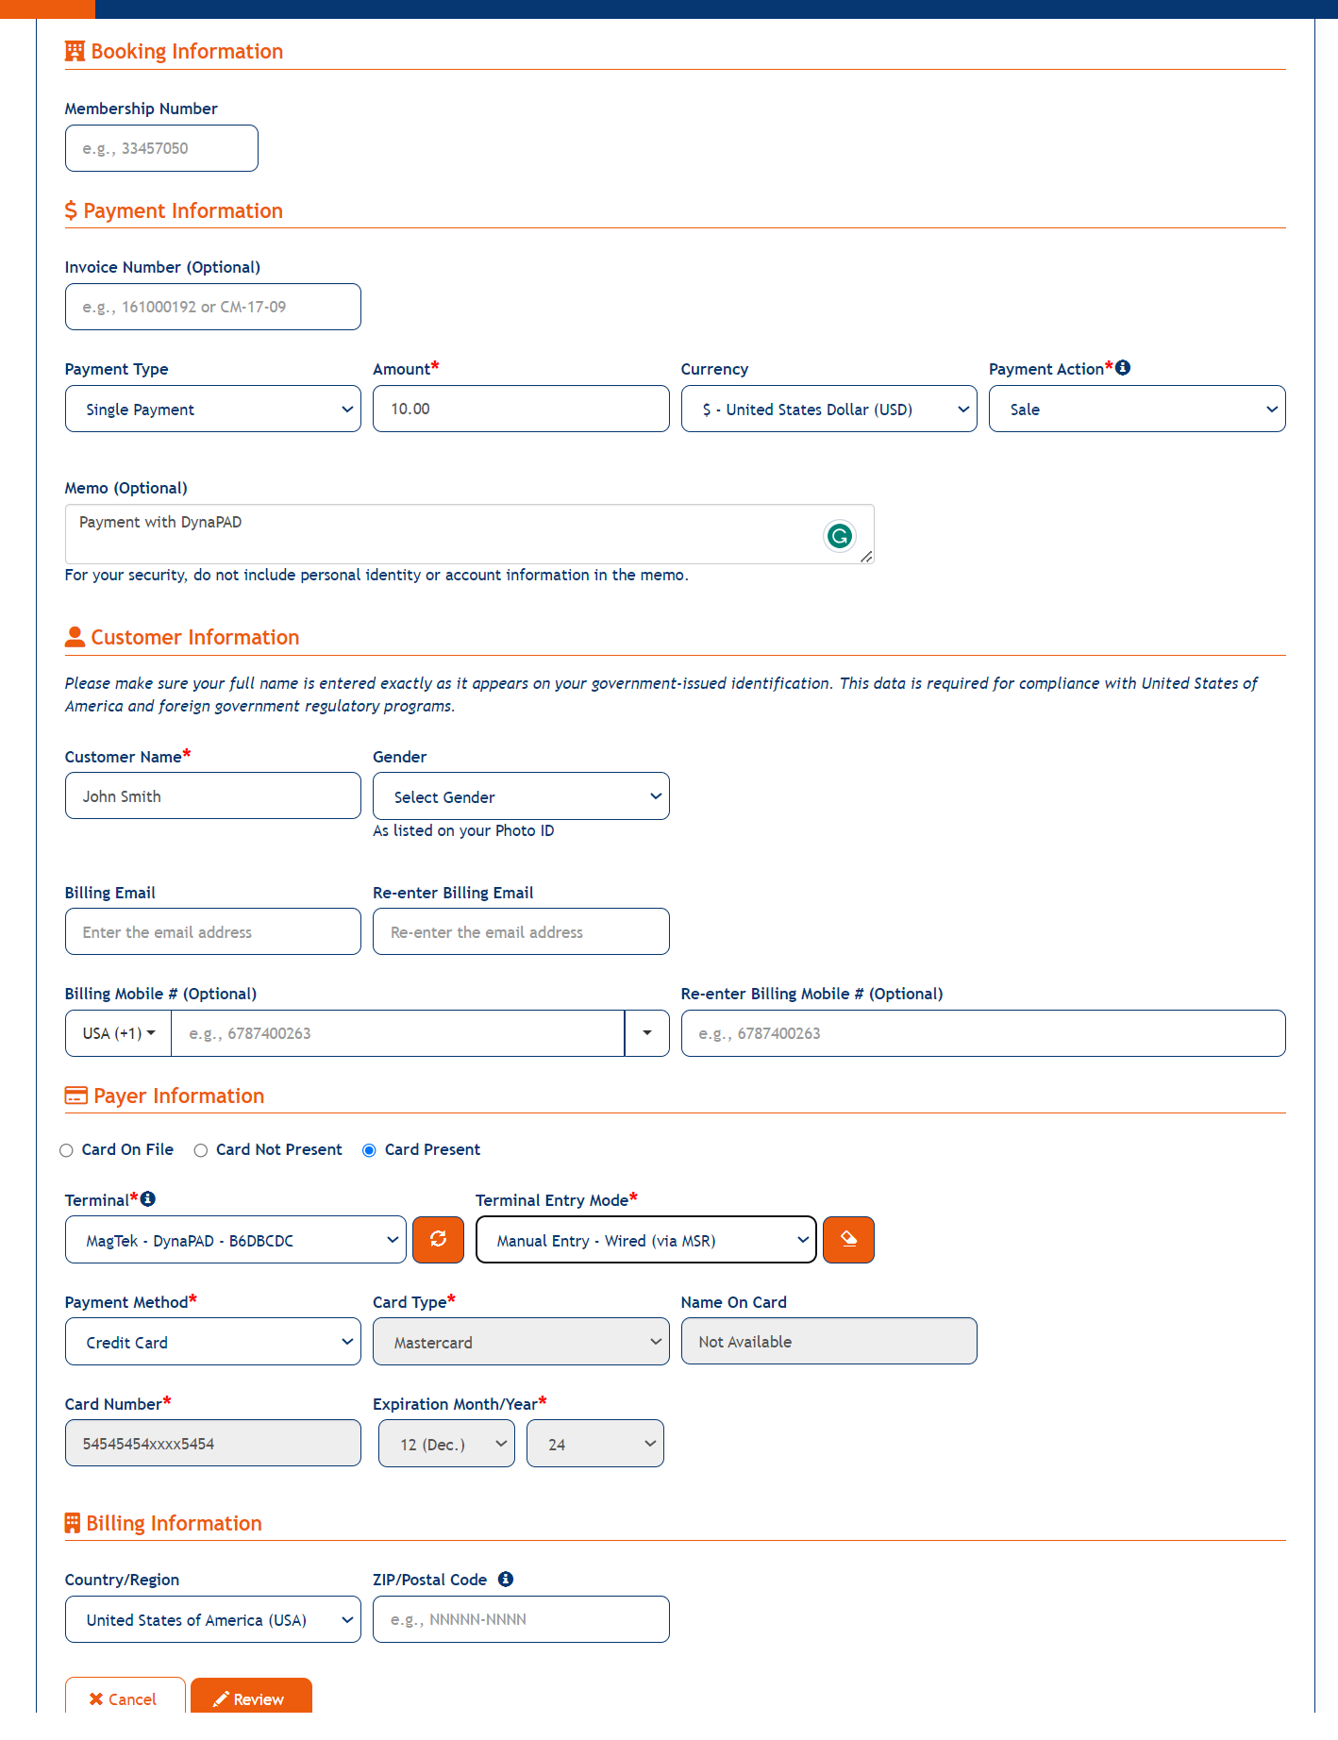Click the Terminal info icon
Viewport: 1338px width, 1740px height.
(x=148, y=1199)
